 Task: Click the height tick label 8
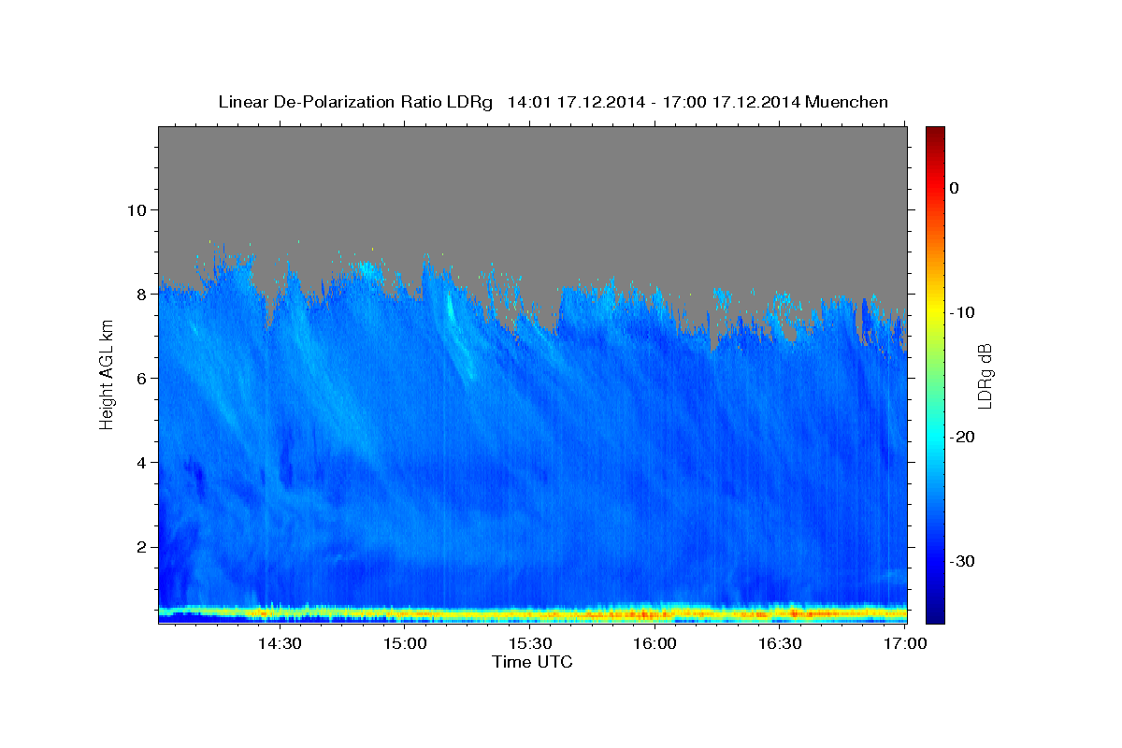[x=142, y=294]
